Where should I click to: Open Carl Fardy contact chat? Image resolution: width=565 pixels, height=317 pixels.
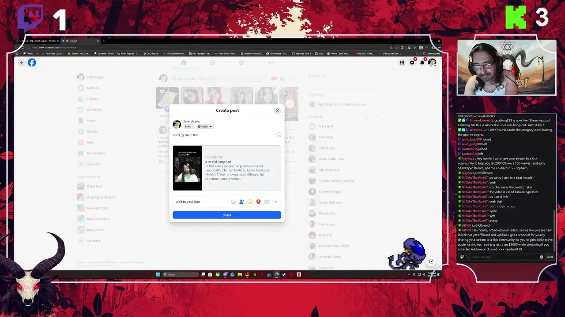point(321,137)
